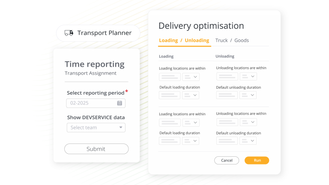Screen dimensions: 329x185
Task: Click second 'Unloading locations are within' value field
Action: (x=227, y=122)
